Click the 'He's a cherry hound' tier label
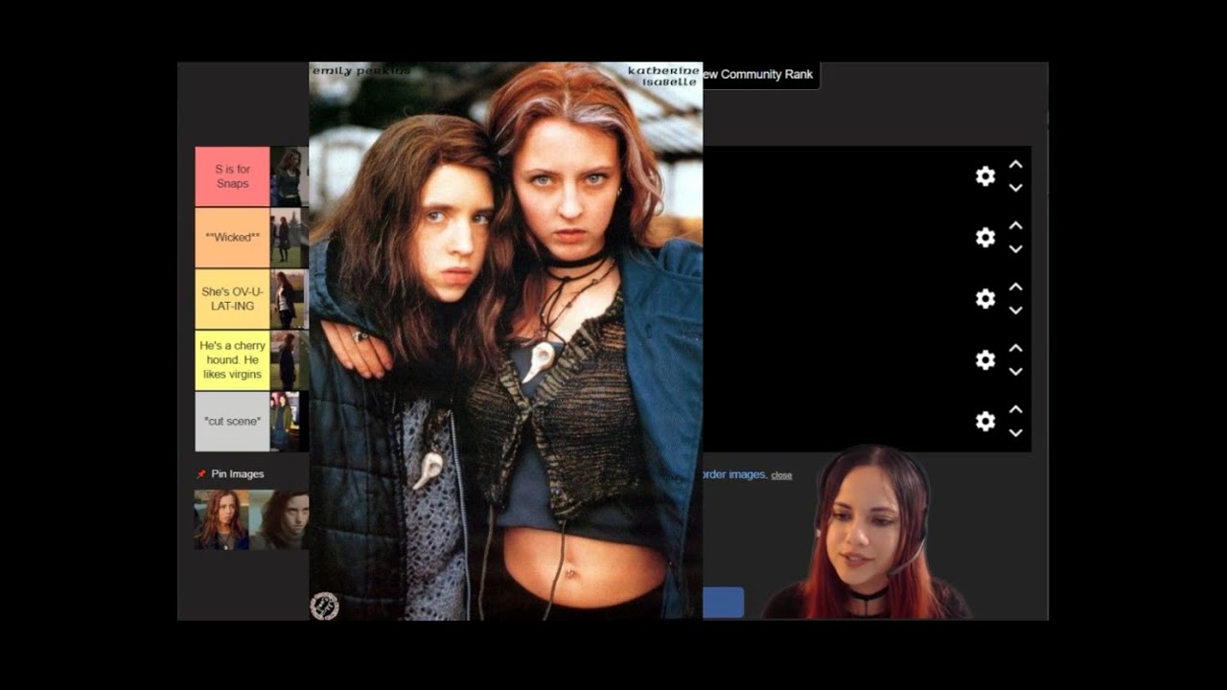The image size is (1227, 690). (x=232, y=360)
